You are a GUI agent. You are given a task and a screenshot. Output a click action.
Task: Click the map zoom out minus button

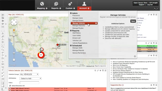(14, 60)
